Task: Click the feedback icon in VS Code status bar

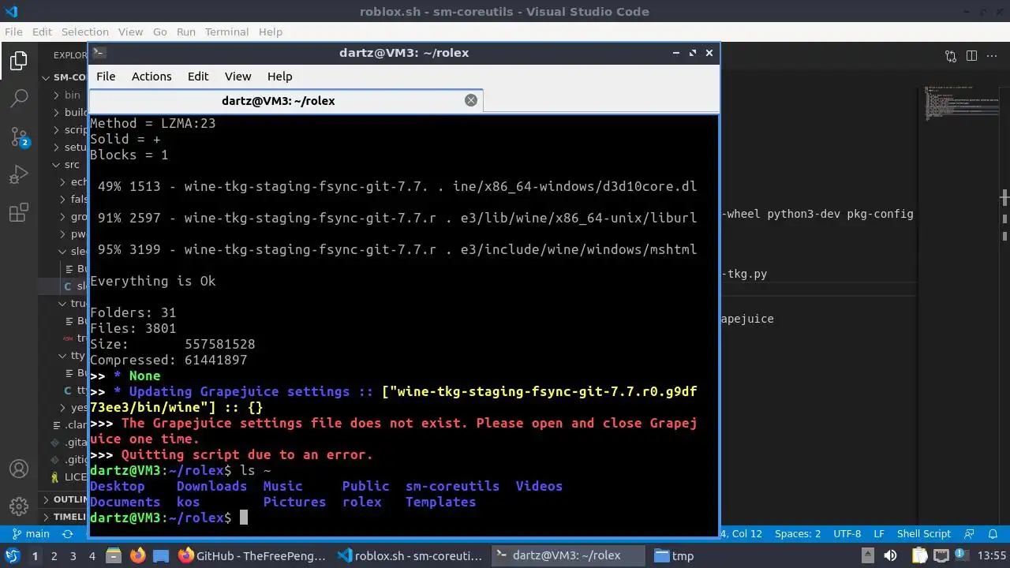Action: pyautogui.click(x=970, y=534)
